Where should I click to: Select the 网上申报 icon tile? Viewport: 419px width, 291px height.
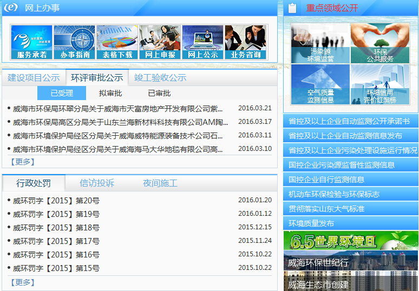point(160,42)
